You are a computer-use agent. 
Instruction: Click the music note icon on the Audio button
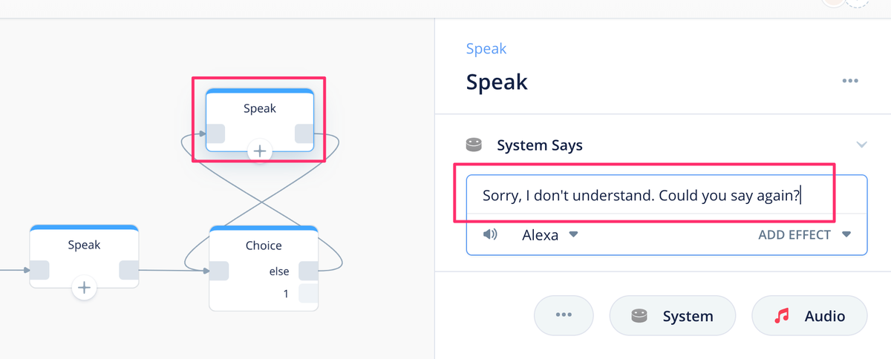[x=781, y=316]
